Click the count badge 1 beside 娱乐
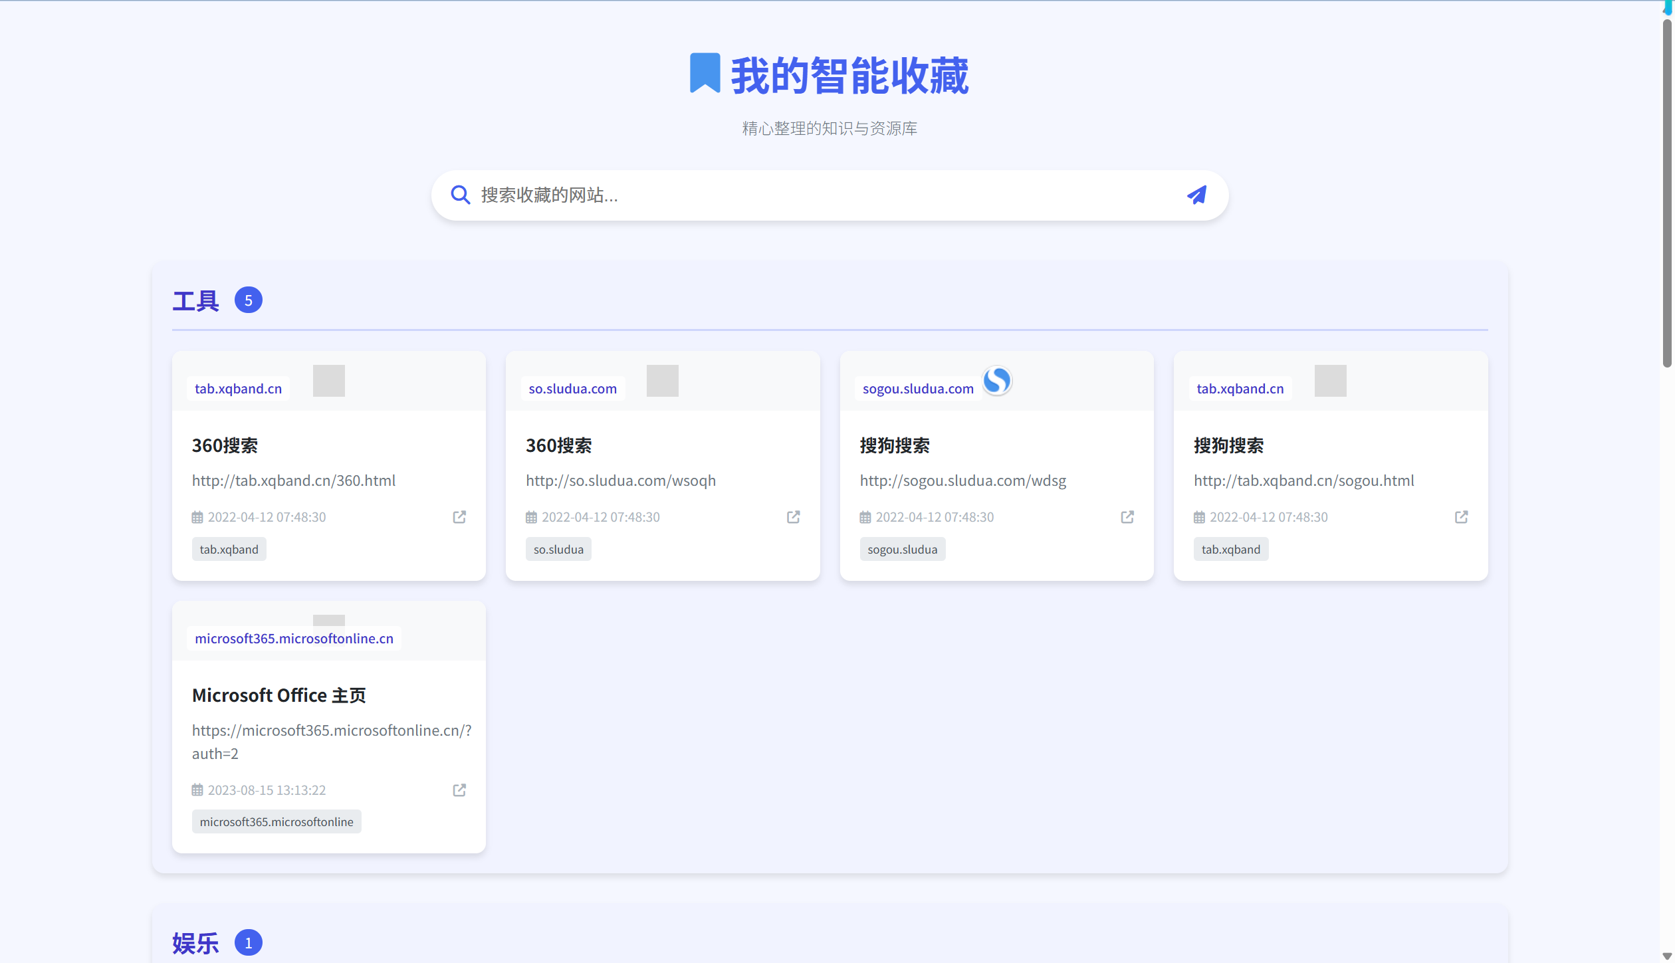 tap(249, 943)
